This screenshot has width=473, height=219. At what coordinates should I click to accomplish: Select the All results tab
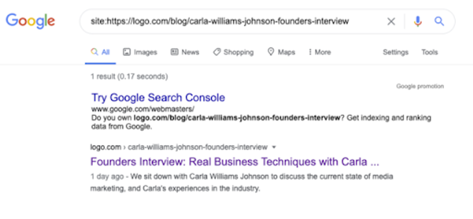pyautogui.click(x=100, y=52)
